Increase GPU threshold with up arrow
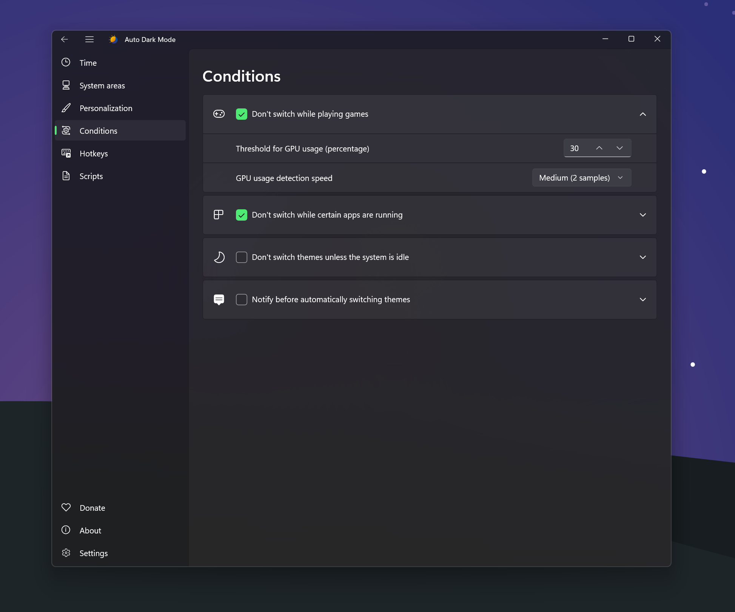 click(599, 148)
